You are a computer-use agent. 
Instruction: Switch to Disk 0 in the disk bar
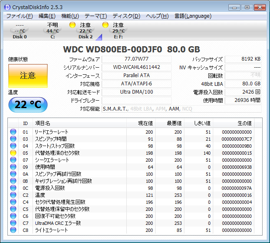19,31
